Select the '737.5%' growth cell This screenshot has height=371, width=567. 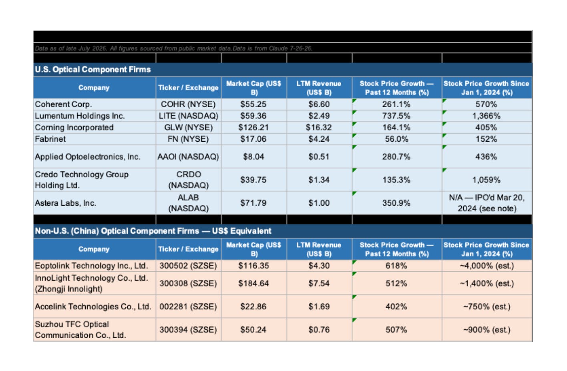coord(397,116)
